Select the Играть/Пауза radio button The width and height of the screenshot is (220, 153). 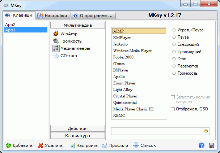click(174, 30)
